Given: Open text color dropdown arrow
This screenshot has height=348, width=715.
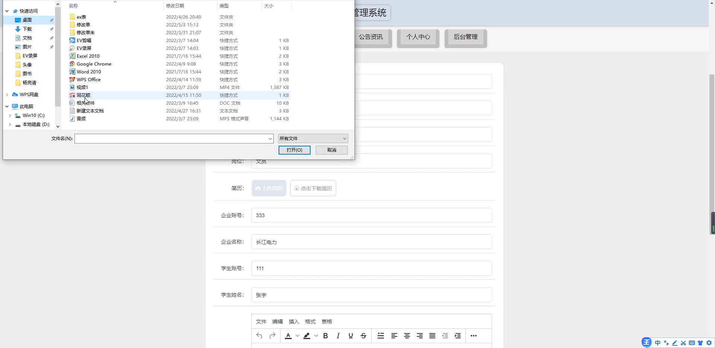Looking at the screenshot, I should pyautogui.click(x=298, y=336).
